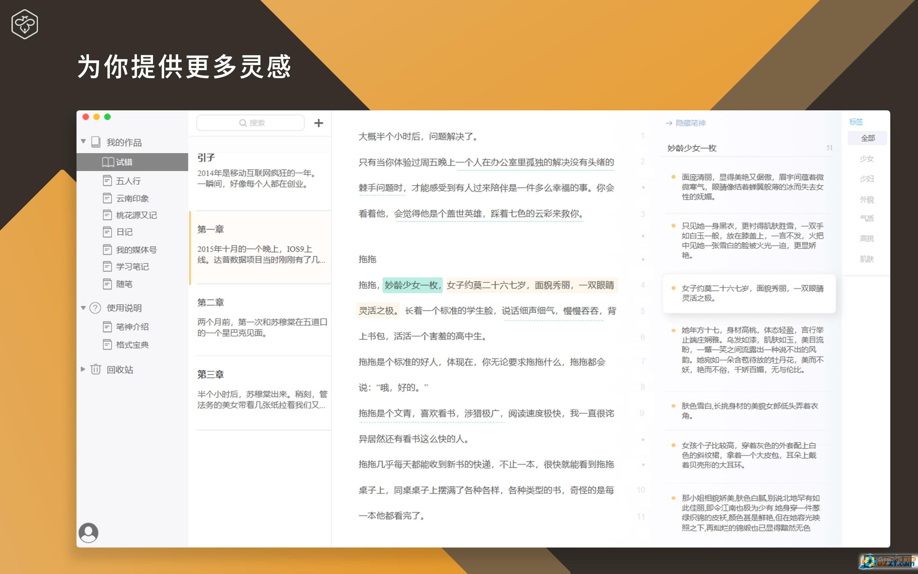Click the 妙龄少女一枚 suggestion heading
Screen dimensions: 918x574
tap(692, 148)
